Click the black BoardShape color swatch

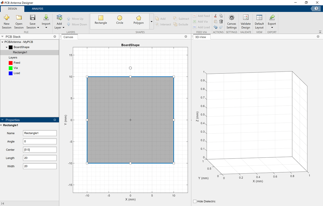(x=10, y=47)
